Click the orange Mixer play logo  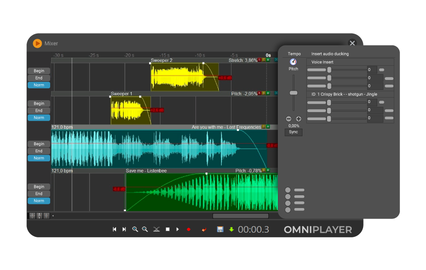[37, 44]
